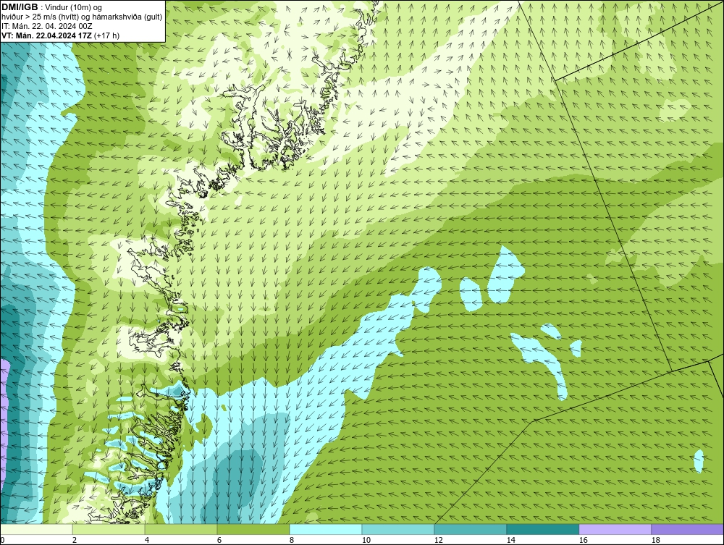Click the 2–4 m/s light green legend swatch
The height and width of the screenshot is (545, 724).
point(109,529)
